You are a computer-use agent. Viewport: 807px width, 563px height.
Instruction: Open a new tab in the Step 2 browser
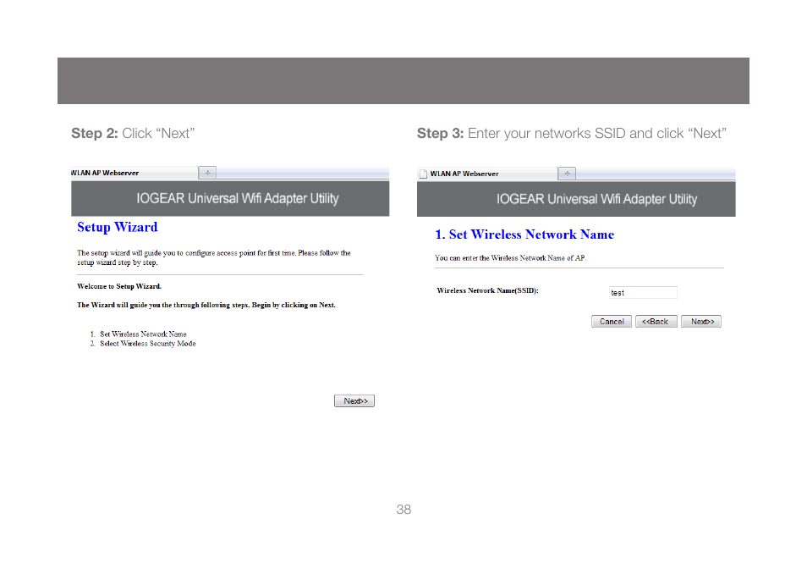(x=207, y=173)
